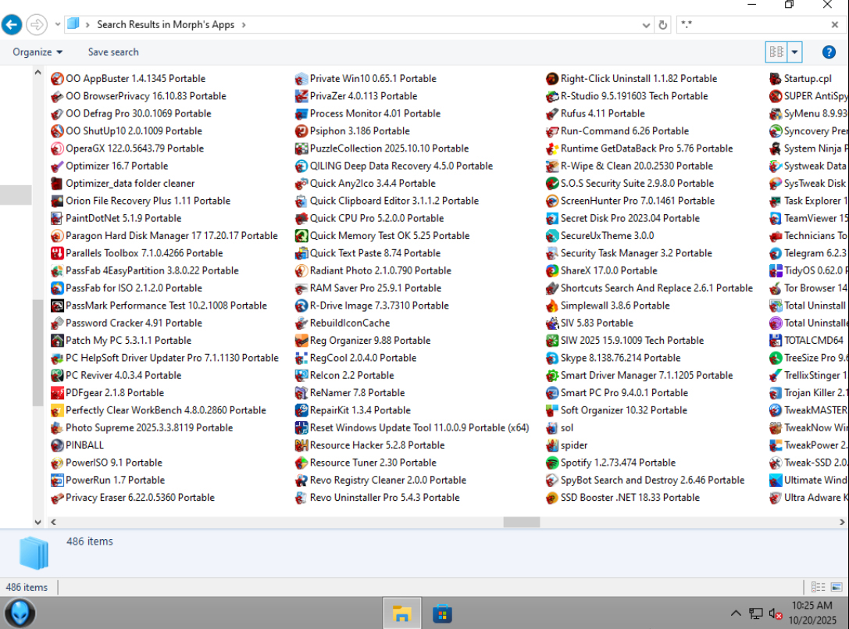Viewport: 849px width, 629px height.
Task: Open the Organize menu
Action: pos(37,52)
